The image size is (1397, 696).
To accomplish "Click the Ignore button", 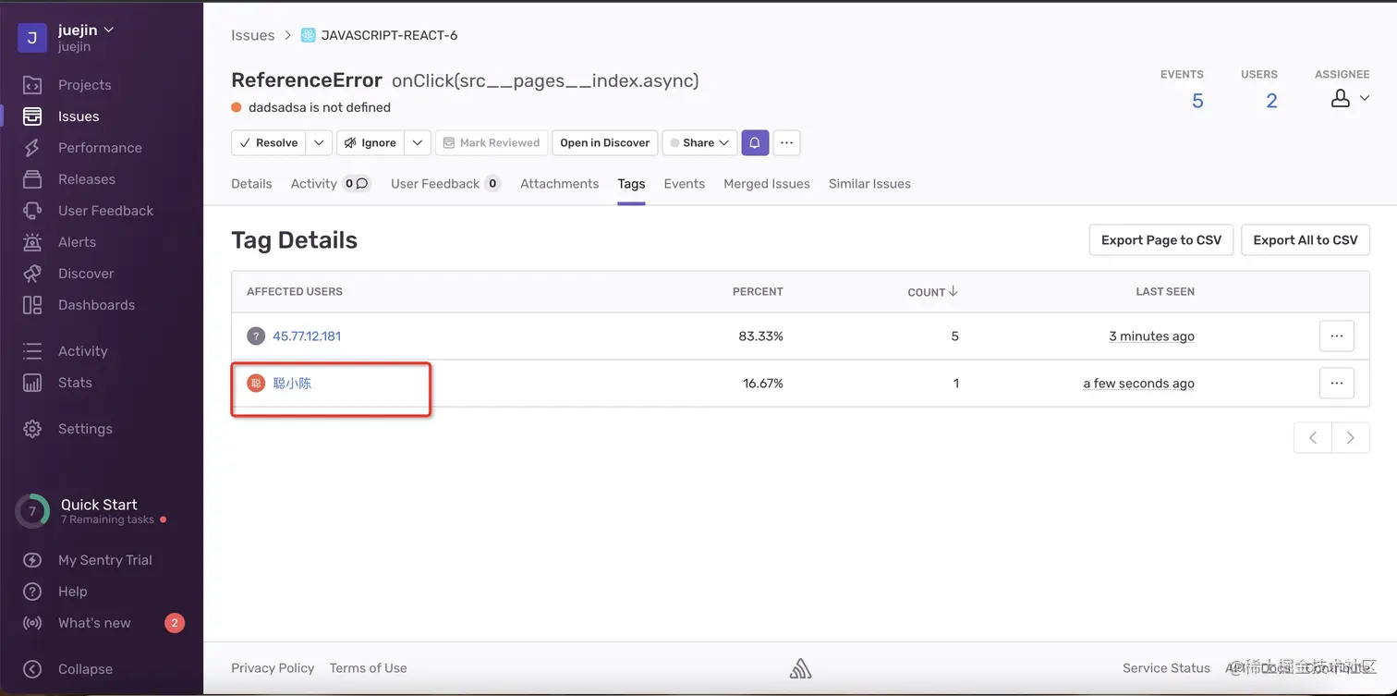I will click(x=371, y=142).
